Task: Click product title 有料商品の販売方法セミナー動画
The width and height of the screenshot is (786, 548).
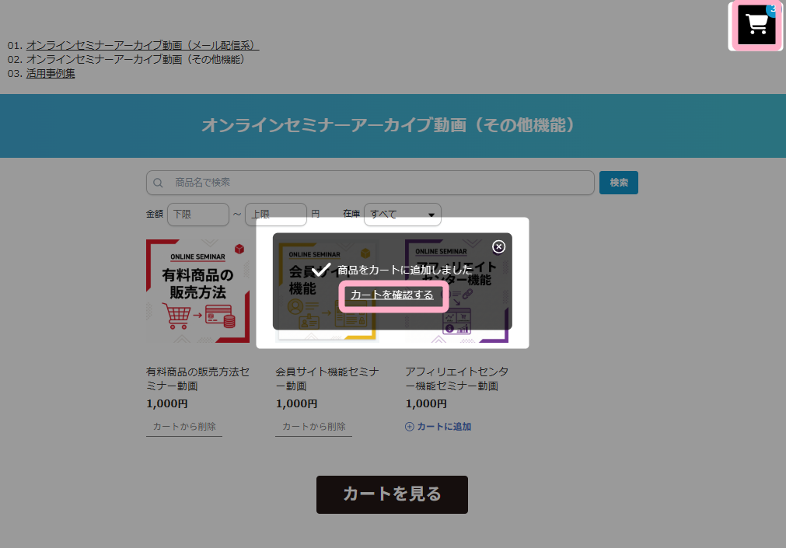Action: point(197,379)
